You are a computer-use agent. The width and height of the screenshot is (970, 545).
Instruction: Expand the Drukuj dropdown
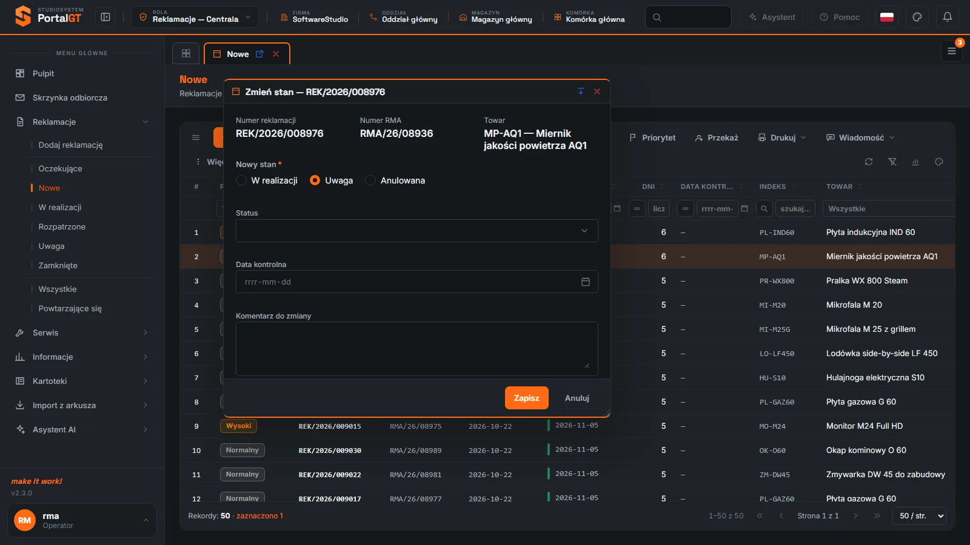782,137
